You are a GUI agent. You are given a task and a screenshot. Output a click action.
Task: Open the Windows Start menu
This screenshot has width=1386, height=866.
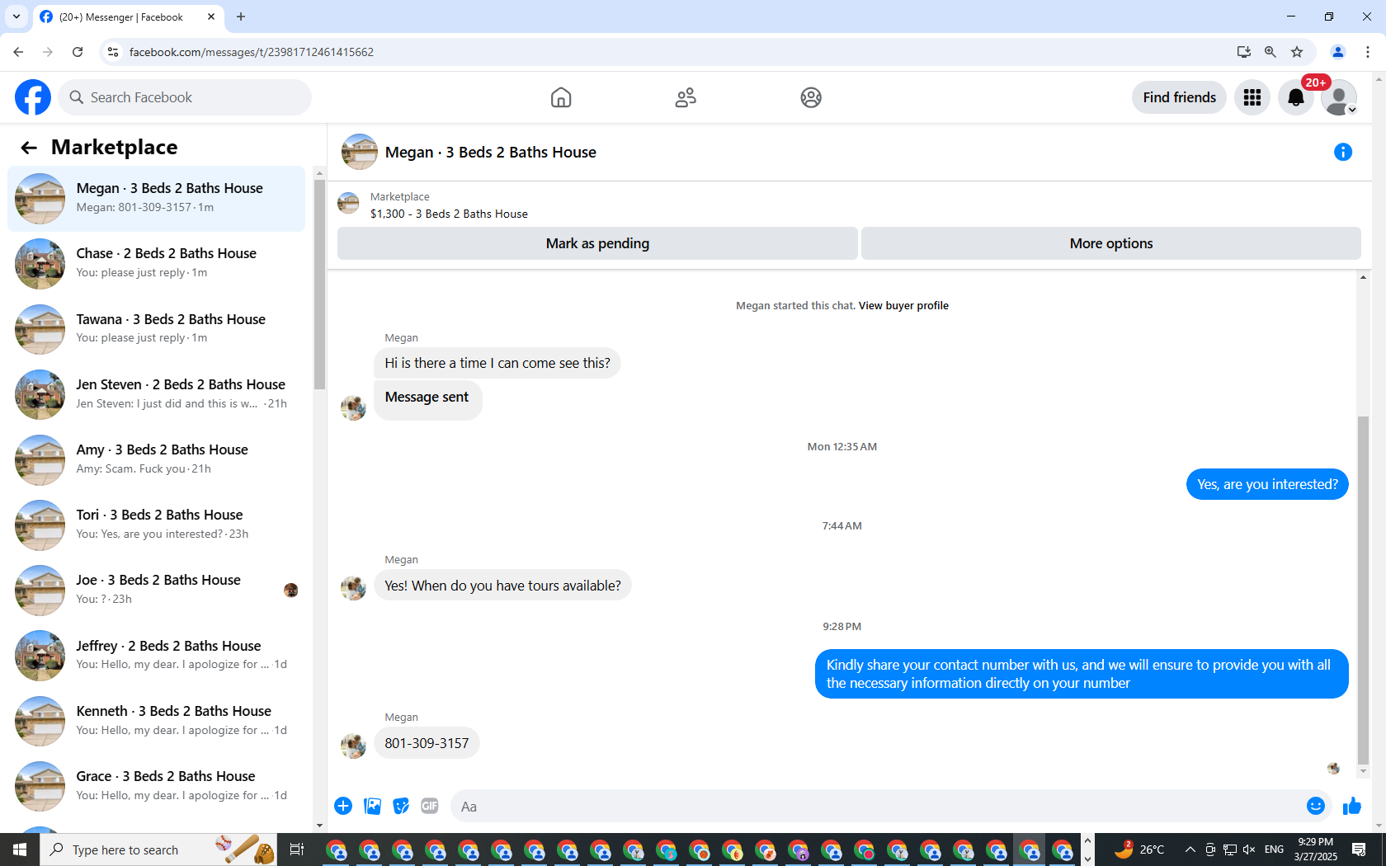tap(20, 850)
